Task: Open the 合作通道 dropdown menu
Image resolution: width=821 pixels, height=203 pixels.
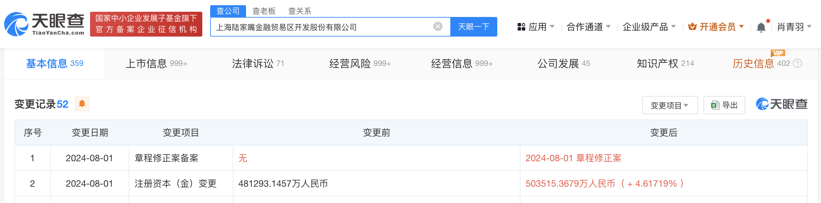Action: [x=588, y=27]
